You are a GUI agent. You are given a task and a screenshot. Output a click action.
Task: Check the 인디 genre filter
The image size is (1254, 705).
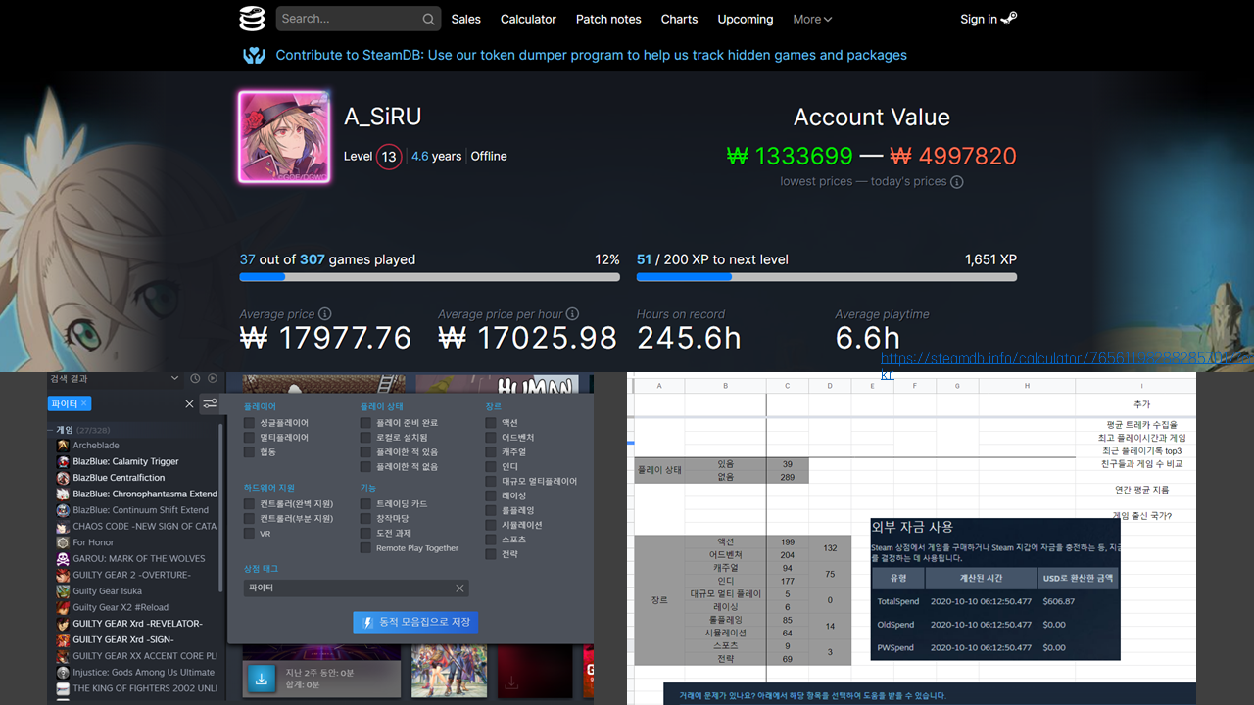[x=491, y=466]
